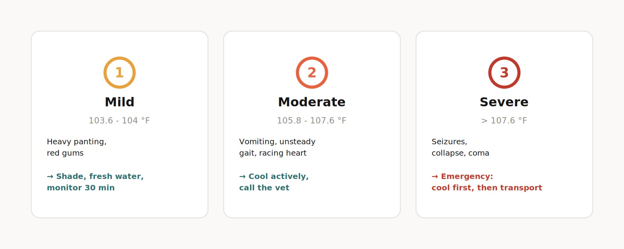
Task: Click the 103.6 - 104 °F temperature range
Action: (x=119, y=121)
